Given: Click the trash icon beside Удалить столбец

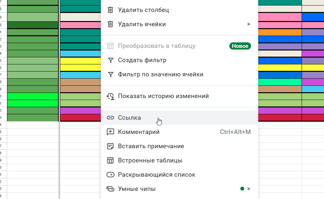Looking at the screenshot, I should tap(110, 10).
